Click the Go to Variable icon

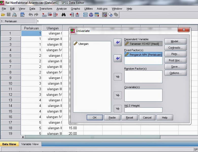click(x=50, y=15)
